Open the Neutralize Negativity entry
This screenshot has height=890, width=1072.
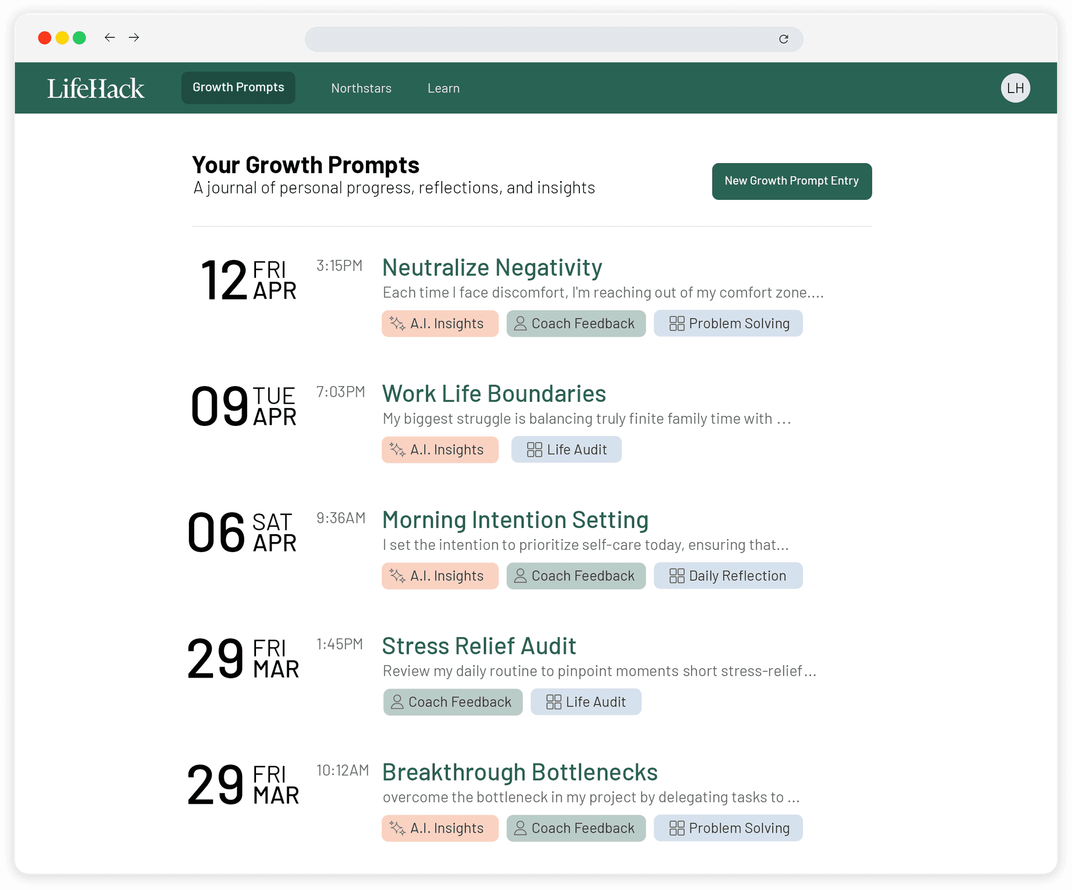(492, 268)
